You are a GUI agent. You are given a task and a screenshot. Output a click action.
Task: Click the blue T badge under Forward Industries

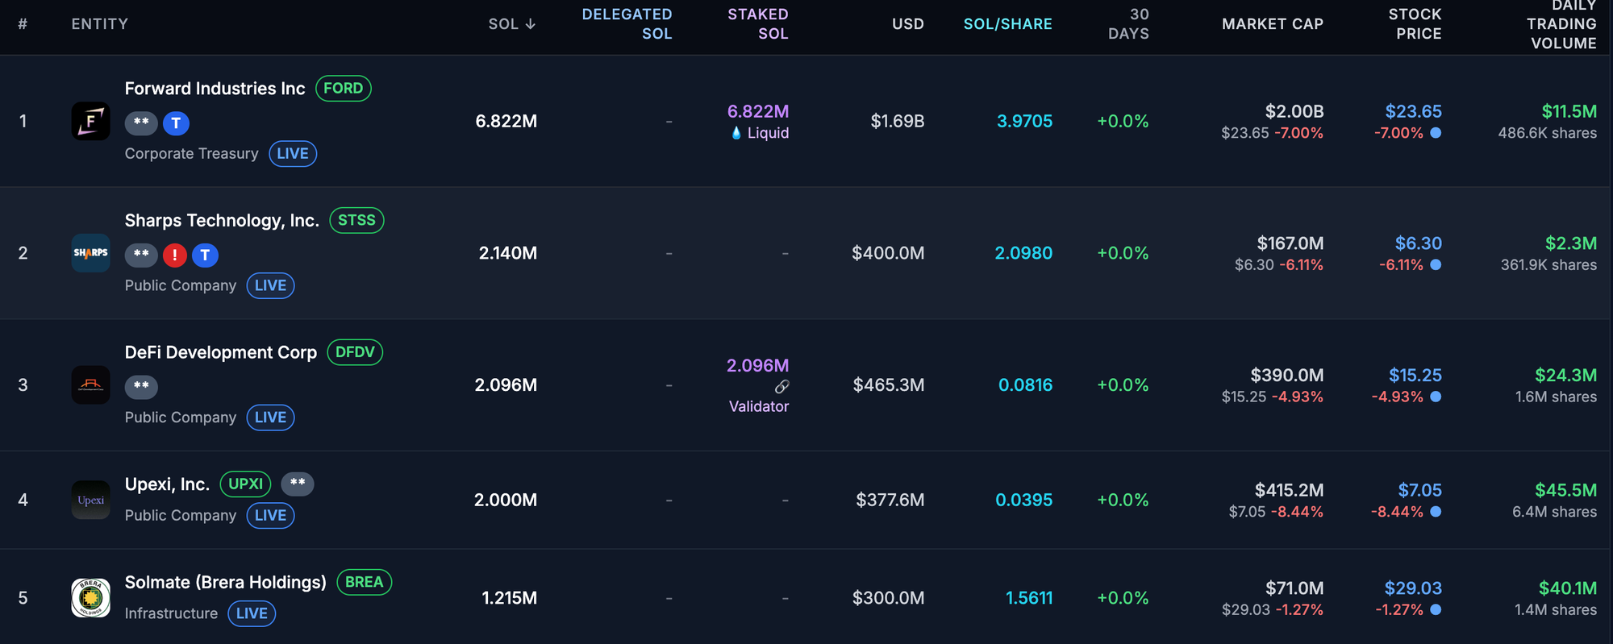[176, 123]
